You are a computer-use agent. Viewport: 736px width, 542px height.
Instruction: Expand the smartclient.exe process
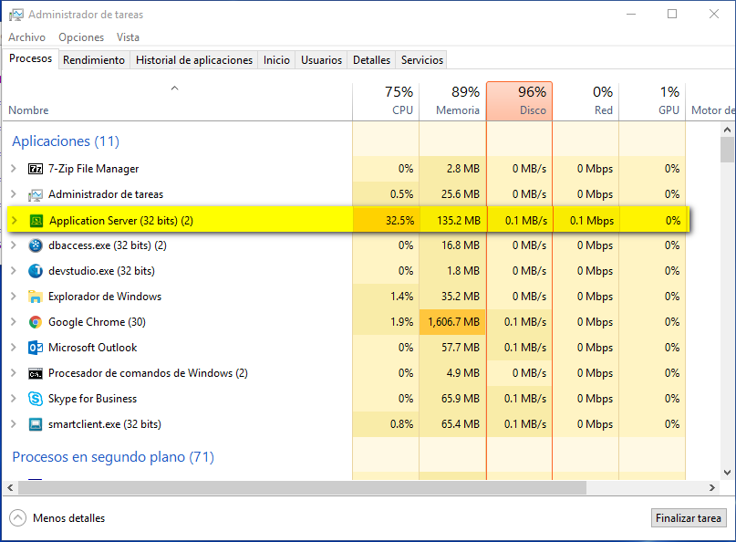pos(14,424)
